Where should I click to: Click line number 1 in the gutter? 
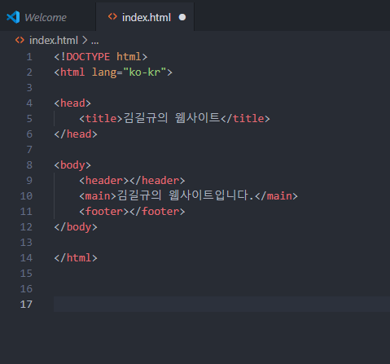click(29, 57)
